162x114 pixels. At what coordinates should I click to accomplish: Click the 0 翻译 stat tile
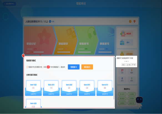[132, 71]
